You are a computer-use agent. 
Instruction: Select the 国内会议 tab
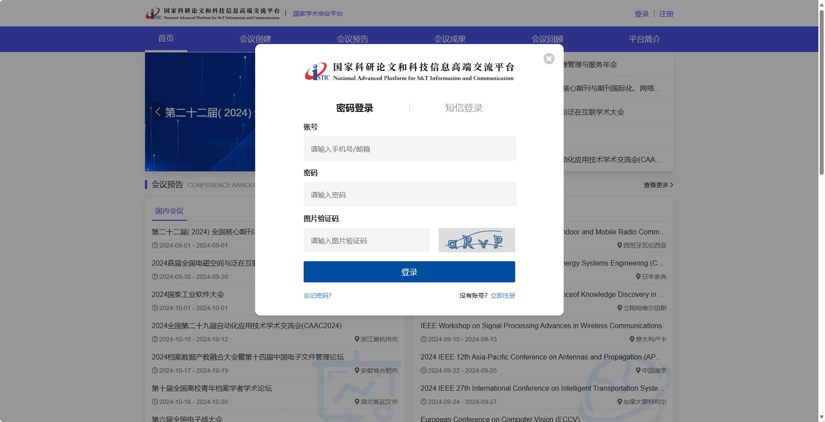click(x=170, y=211)
